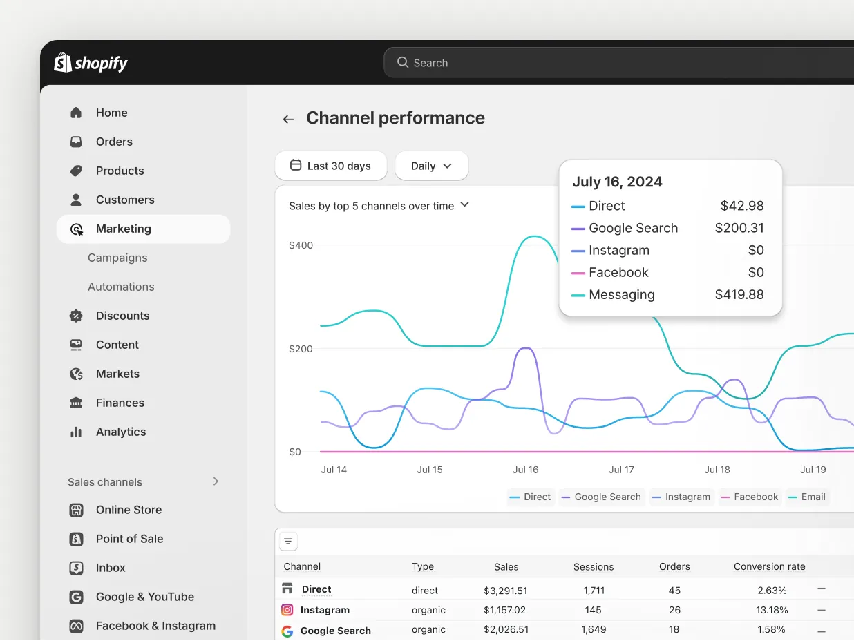Image resolution: width=854 pixels, height=641 pixels.
Task: Click the Orders inbox icon
Action: (x=76, y=142)
